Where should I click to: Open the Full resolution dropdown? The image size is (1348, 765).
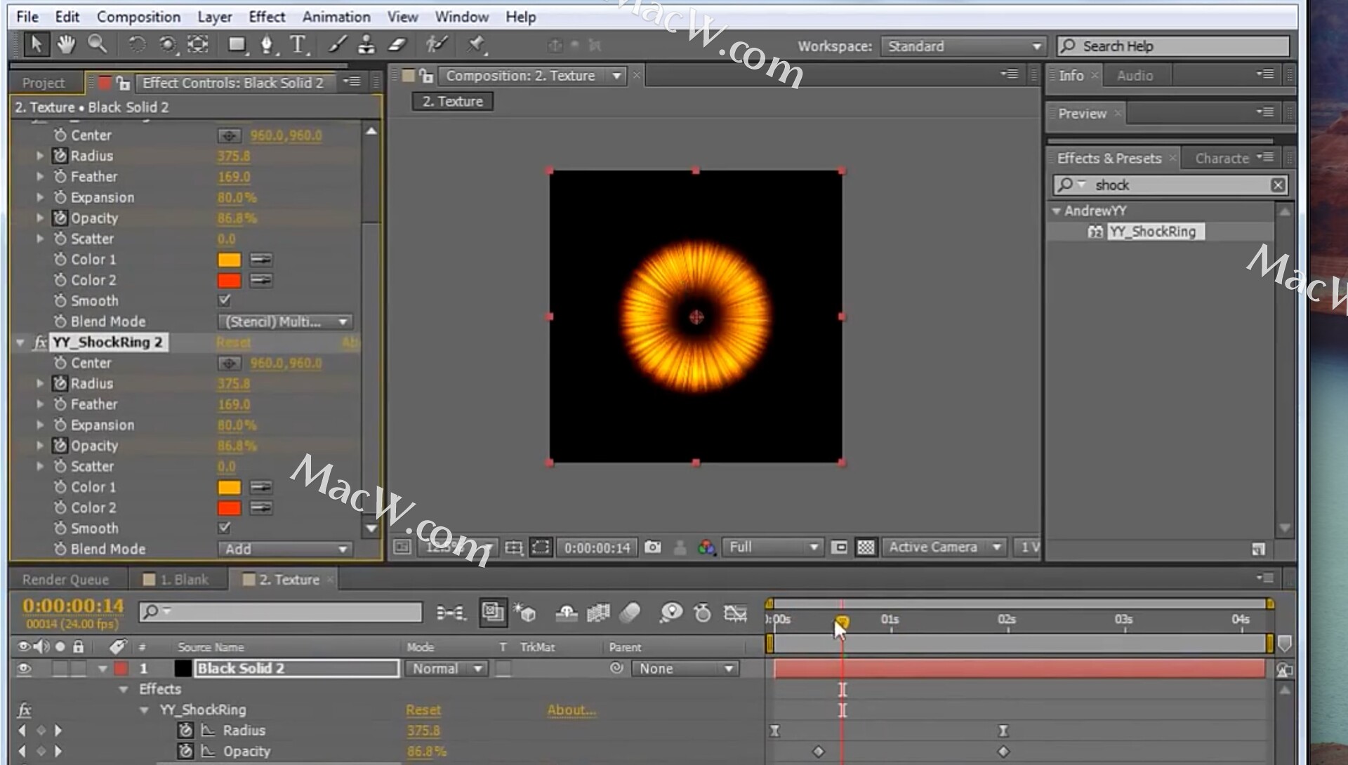[772, 547]
